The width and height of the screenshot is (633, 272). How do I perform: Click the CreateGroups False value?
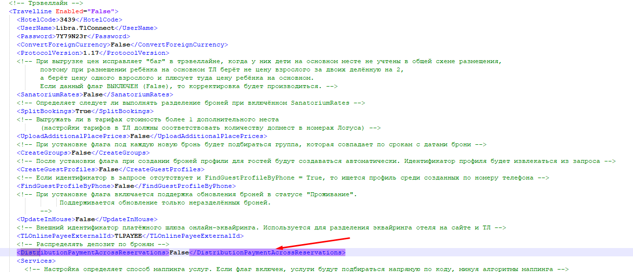[x=81, y=153]
